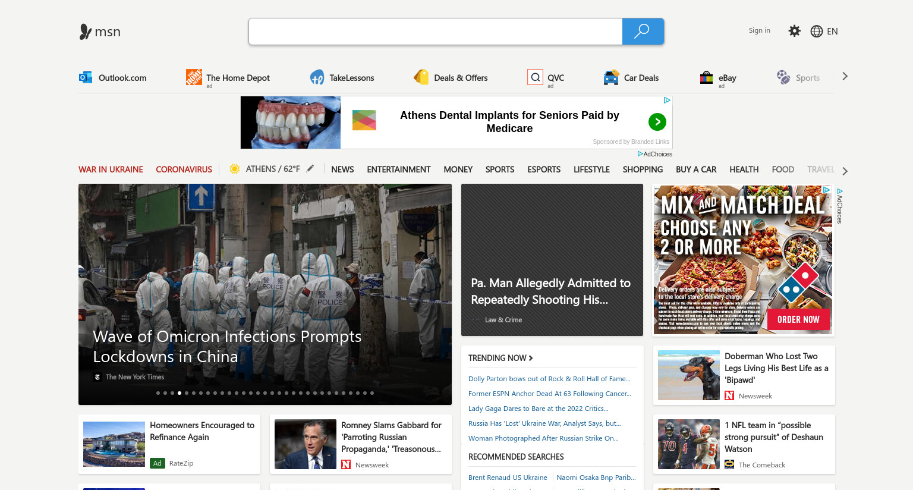Viewport: 913px width, 490px height.
Task: Open the ESPORTS section
Action: [544, 169]
